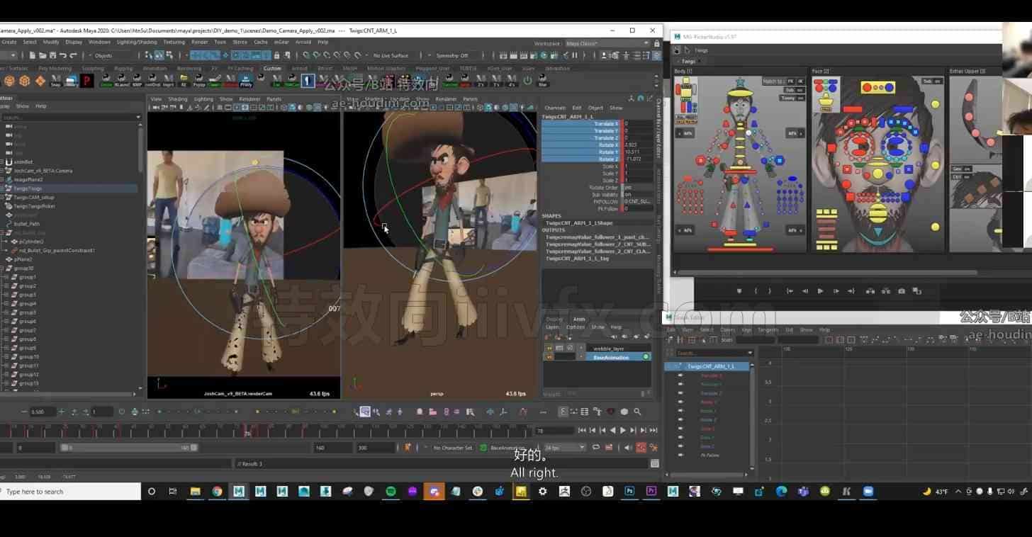The width and height of the screenshot is (1032, 537).
Task: Toggle Tommy on in Body picker
Action: [x=792, y=98]
